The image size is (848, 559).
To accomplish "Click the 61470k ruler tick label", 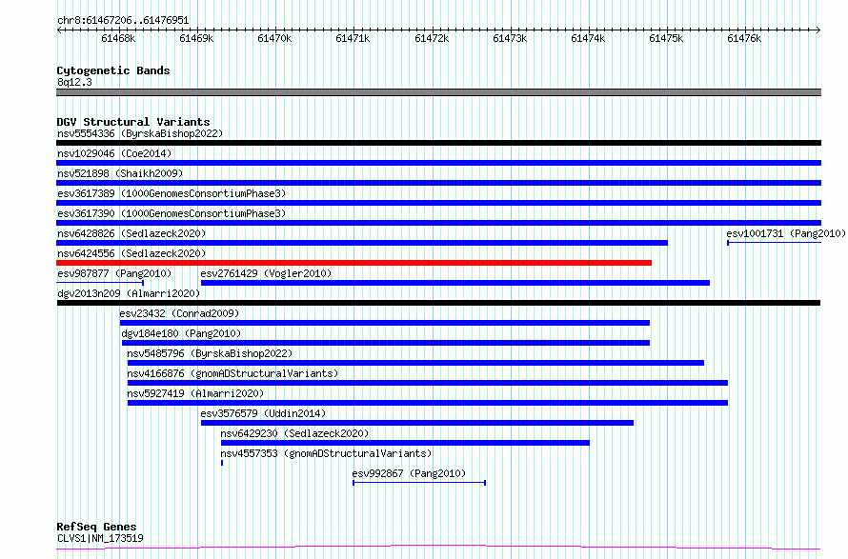I will coord(274,38).
